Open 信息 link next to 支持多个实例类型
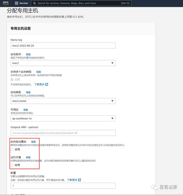Viewport: 183px width, 195px height. (38, 72)
